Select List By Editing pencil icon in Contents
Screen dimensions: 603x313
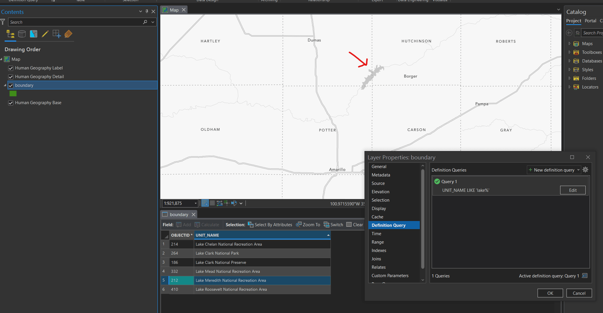tap(45, 34)
